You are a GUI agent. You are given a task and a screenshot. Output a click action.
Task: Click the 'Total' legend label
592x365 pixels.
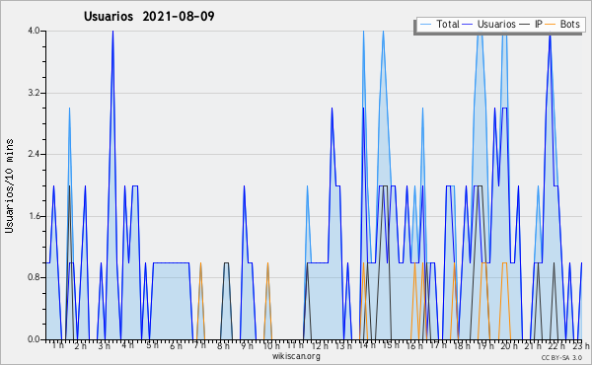(x=448, y=24)
